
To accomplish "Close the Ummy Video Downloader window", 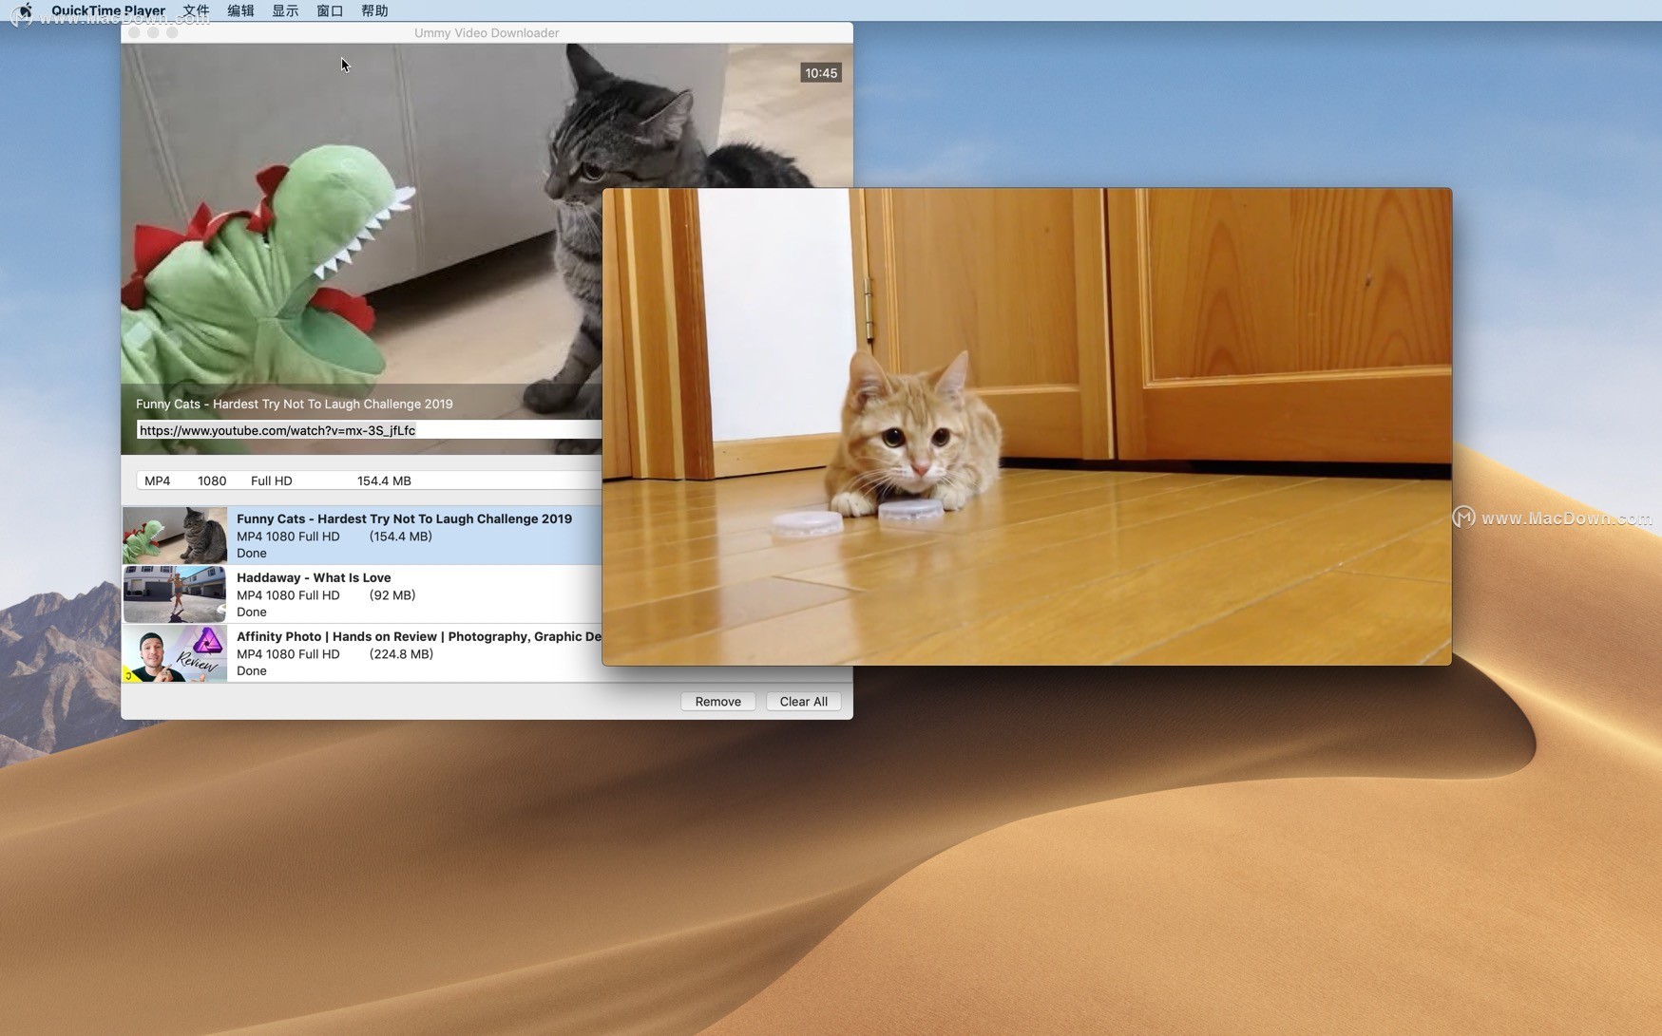I will click(x=134, y=32).
